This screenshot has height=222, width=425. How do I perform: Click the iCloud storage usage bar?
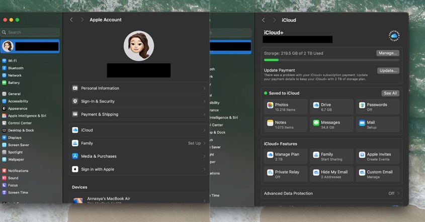[331, 60]
